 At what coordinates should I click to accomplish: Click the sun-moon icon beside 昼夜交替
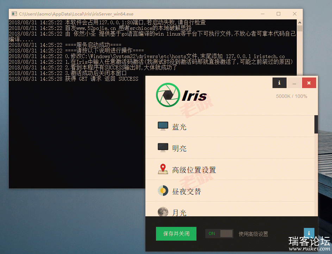point(163,191)
